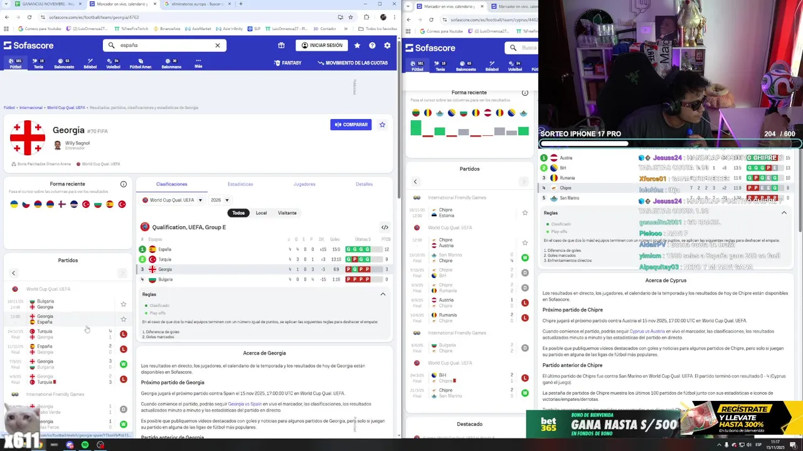Select Baloncesto sport in left window
Viewport: 803px width, 451px height.
pos(64,63)
